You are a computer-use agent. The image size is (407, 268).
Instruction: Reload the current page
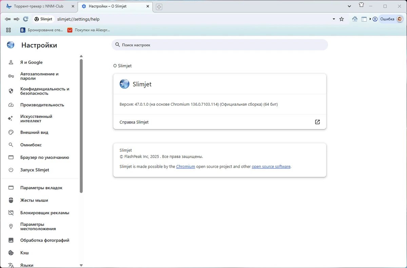[25, 19]
